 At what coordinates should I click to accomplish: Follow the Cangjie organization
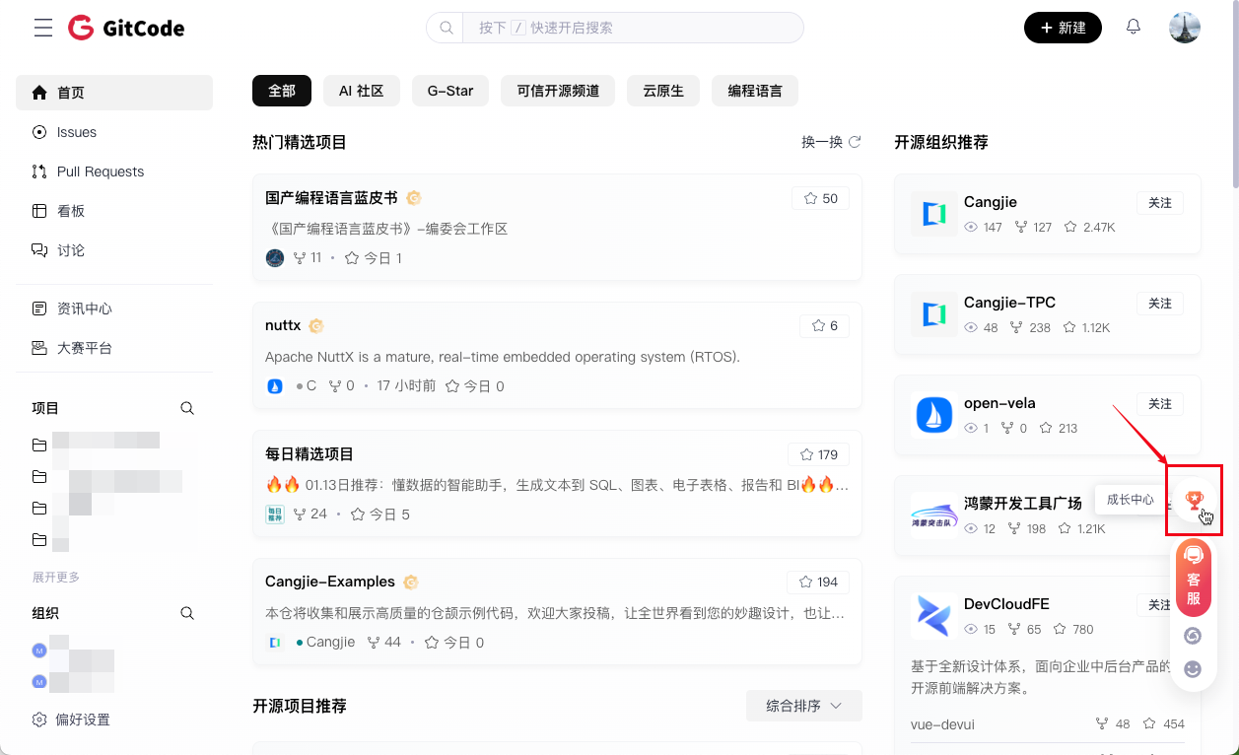tap(1160, 202)
